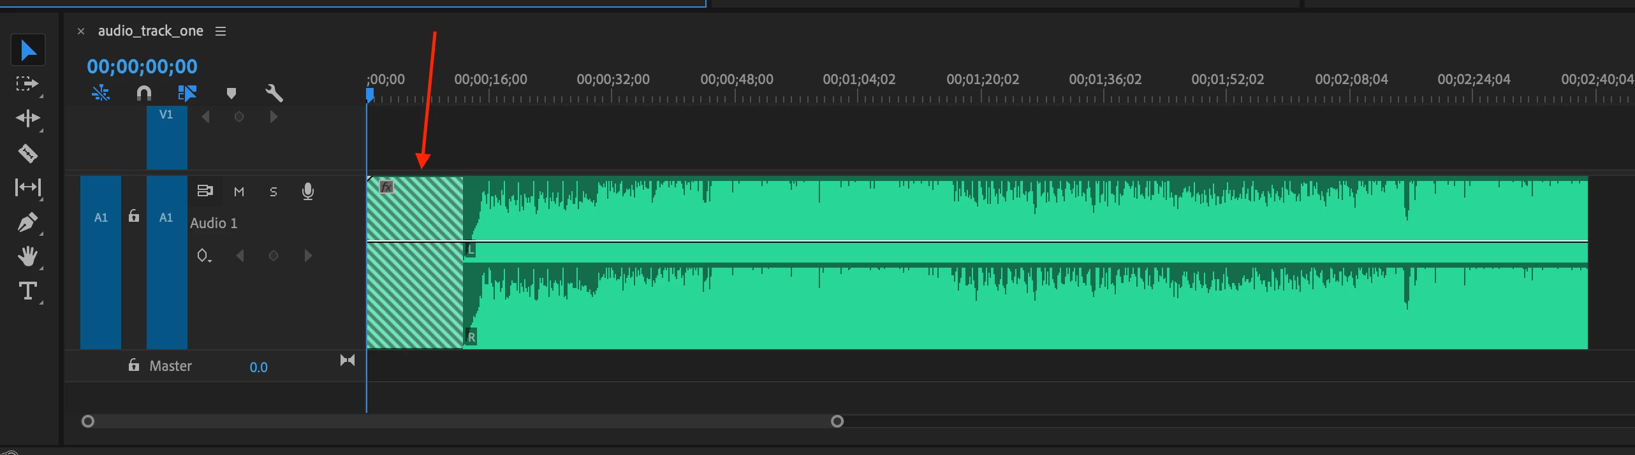Open Show Keyframes dropdown on Audio 1
The width and height of the screenshot is (1635, 455).
click(204, 256)
